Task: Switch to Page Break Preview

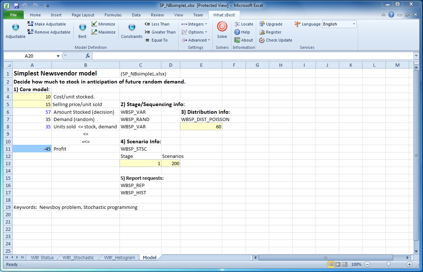Action: [x=344, y=264]
